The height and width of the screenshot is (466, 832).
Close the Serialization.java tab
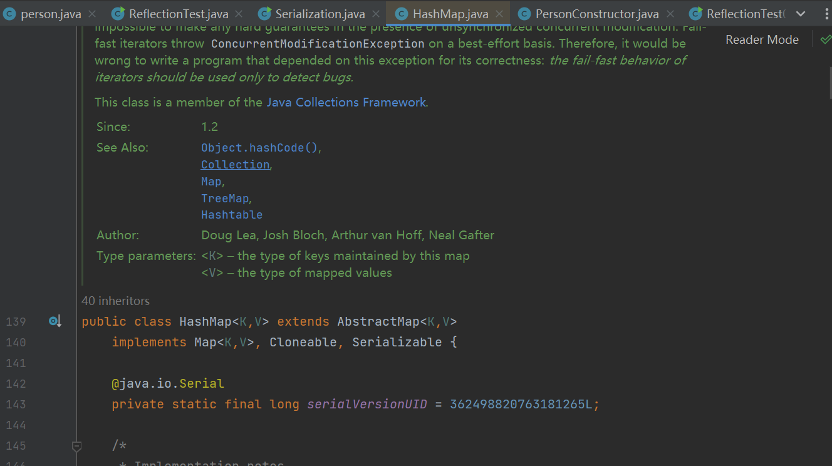point(376,14)
